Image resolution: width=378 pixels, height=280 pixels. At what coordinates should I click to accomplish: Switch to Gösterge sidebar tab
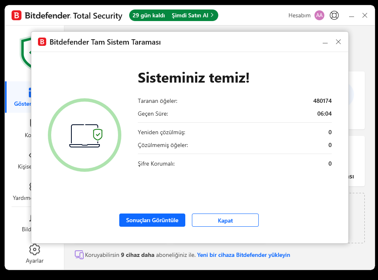[23, 97]
